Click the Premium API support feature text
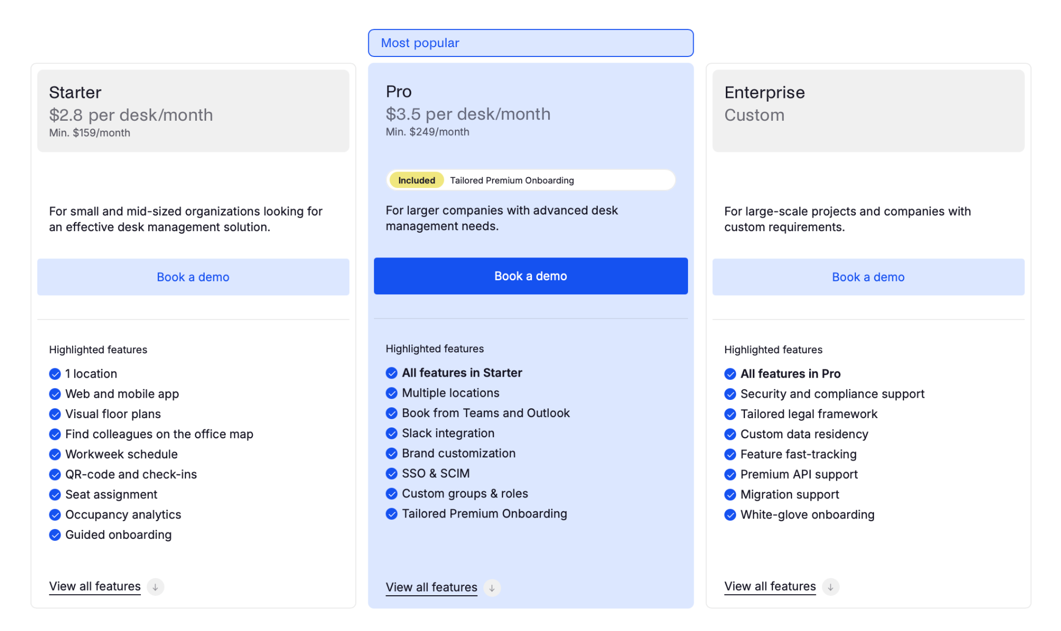Viewport: 1061px width, 631px height. [x=799, y=475]
